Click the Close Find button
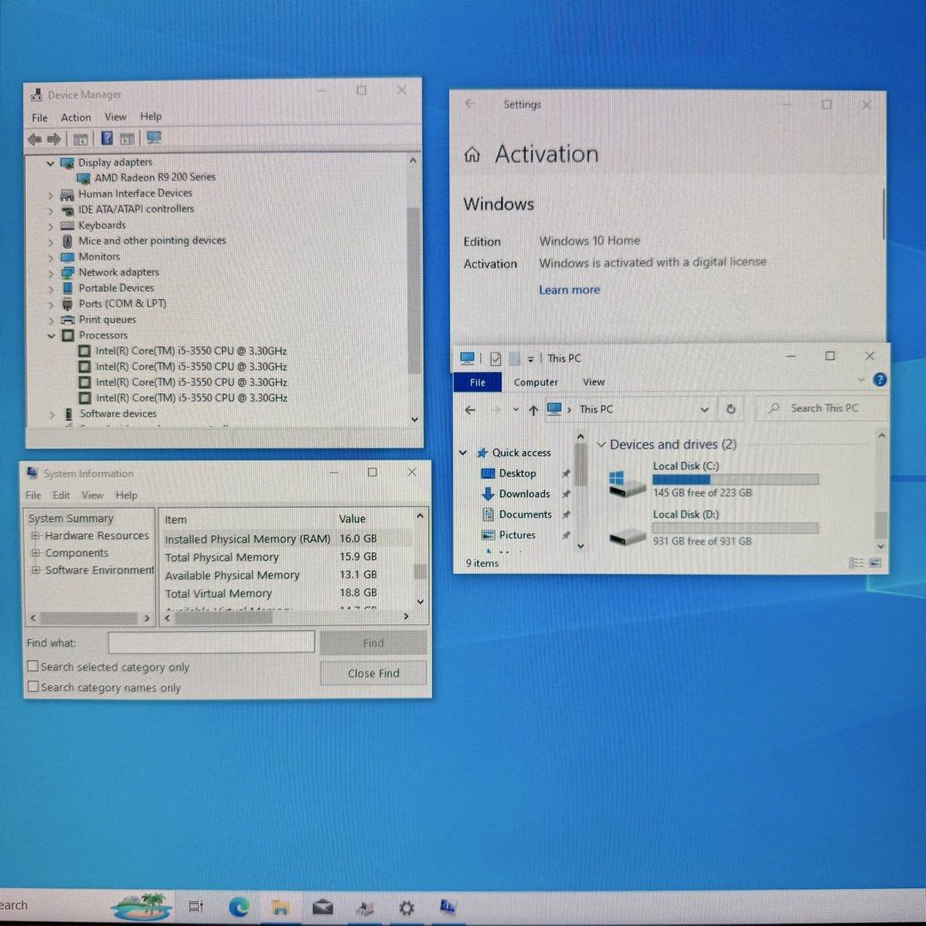The height and width of the screenshot is (926, 926). pos(373,673)
